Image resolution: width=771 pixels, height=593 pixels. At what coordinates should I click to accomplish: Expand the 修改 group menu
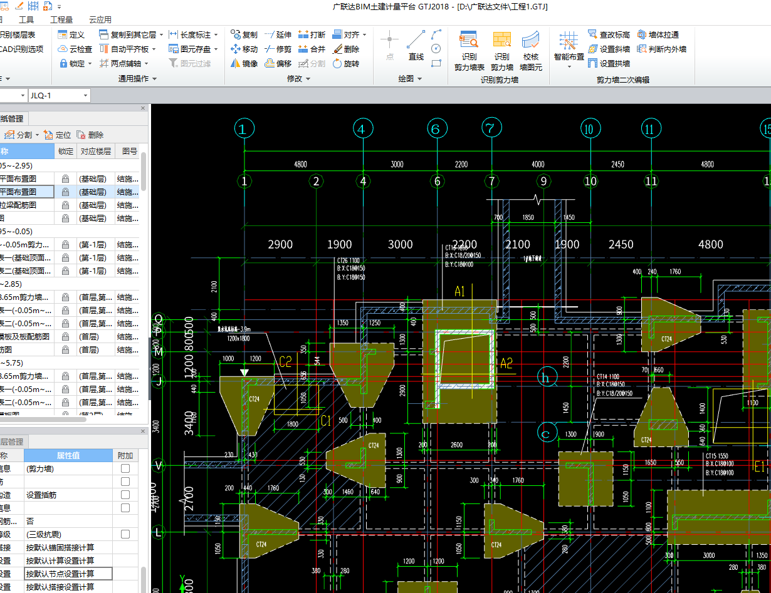(x=299, y=79)
